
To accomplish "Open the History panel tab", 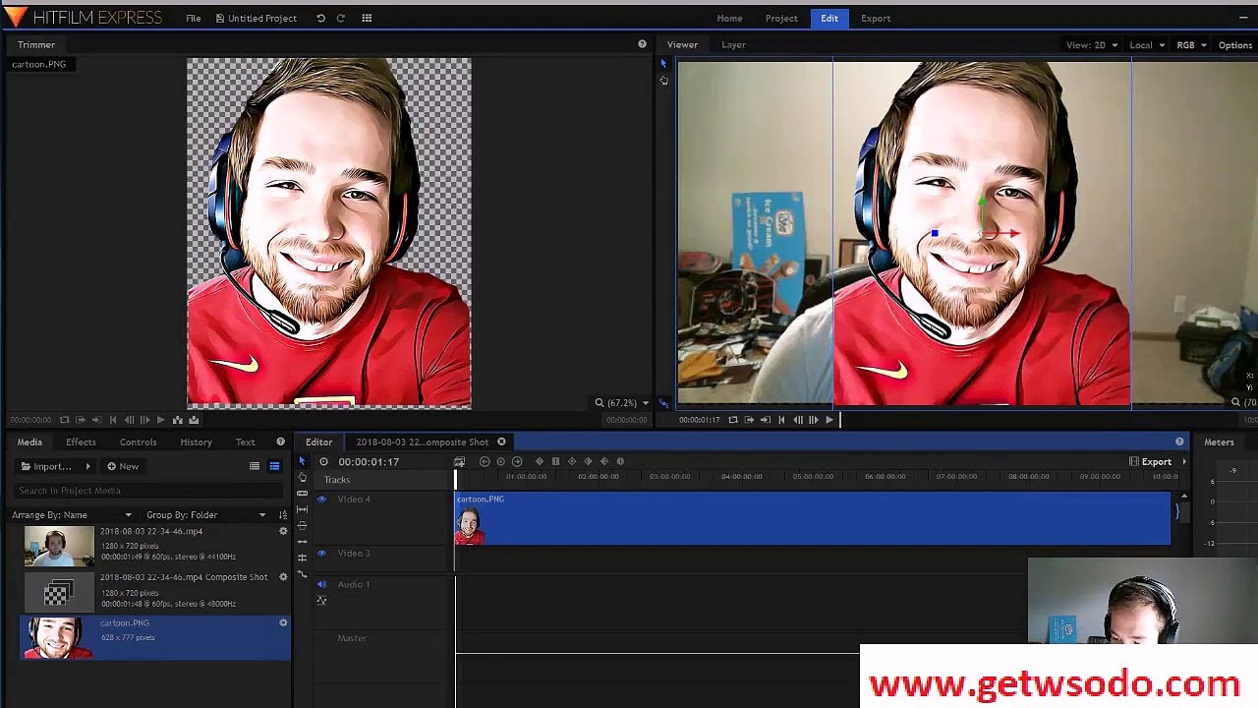I will 196,442.
